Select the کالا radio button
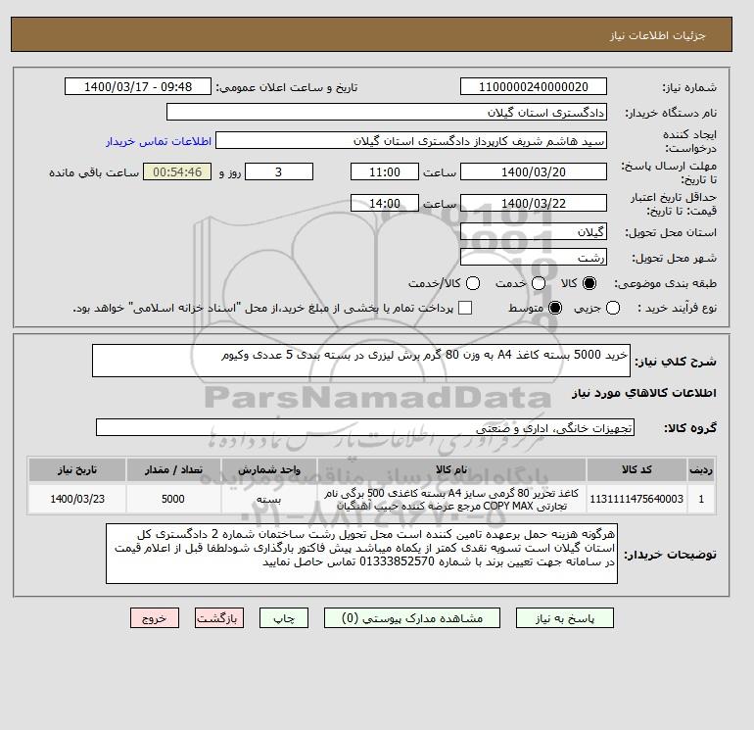The height and width of the screenshot is (730, 754). tap(589, 283)
